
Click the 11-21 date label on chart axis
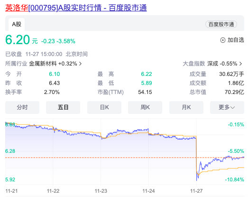[x=11, y=191]
